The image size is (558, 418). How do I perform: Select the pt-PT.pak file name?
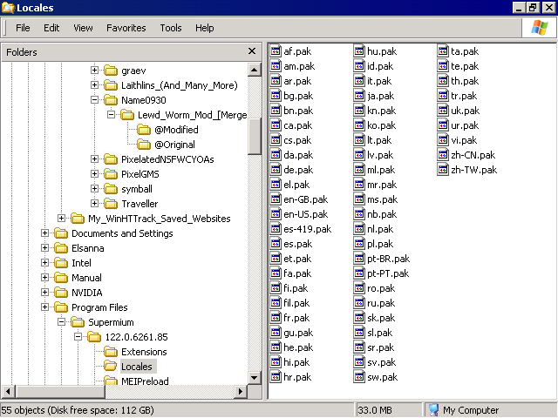click(388, 273)
